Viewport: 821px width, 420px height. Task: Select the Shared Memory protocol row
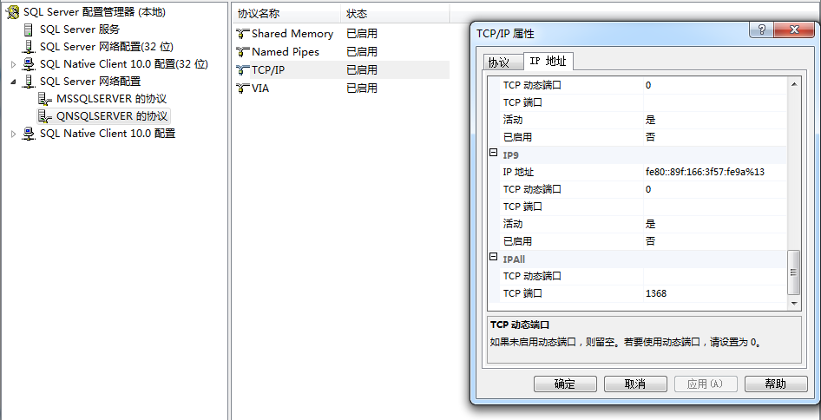(341, 34)
